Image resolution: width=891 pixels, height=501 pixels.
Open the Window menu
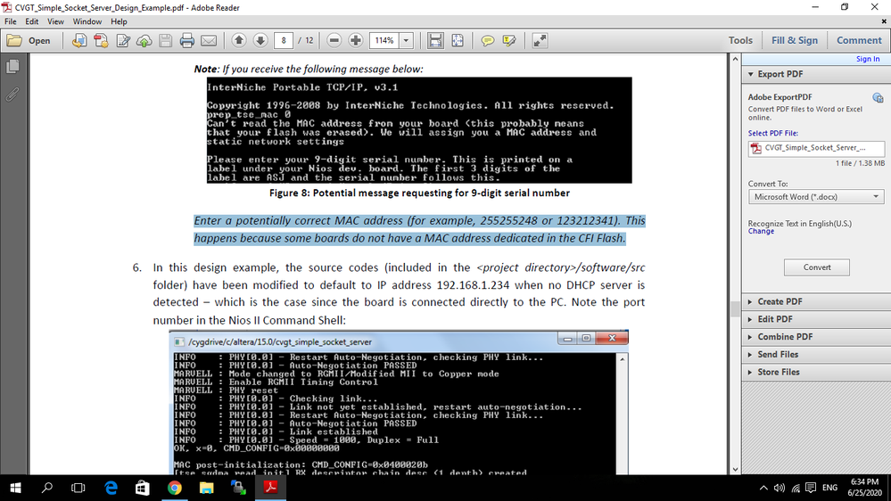point(87,21)
